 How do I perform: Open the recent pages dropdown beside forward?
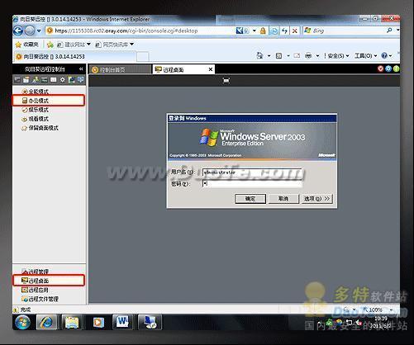point(39,31)
